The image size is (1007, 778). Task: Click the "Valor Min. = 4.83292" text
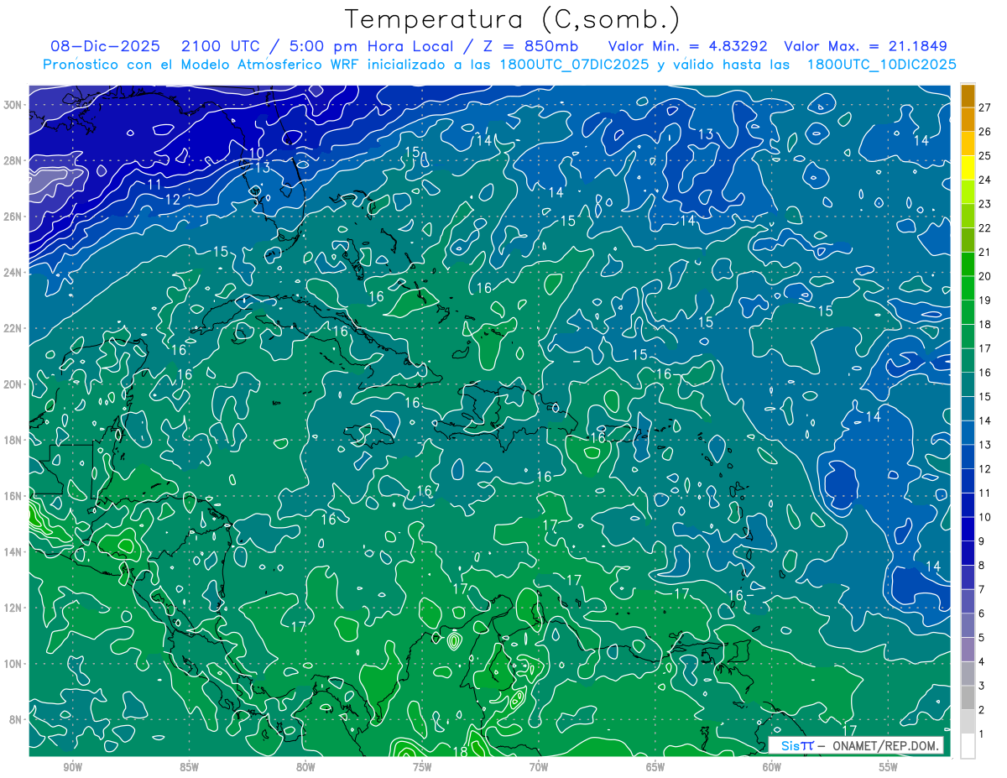[x=688, y=46]
